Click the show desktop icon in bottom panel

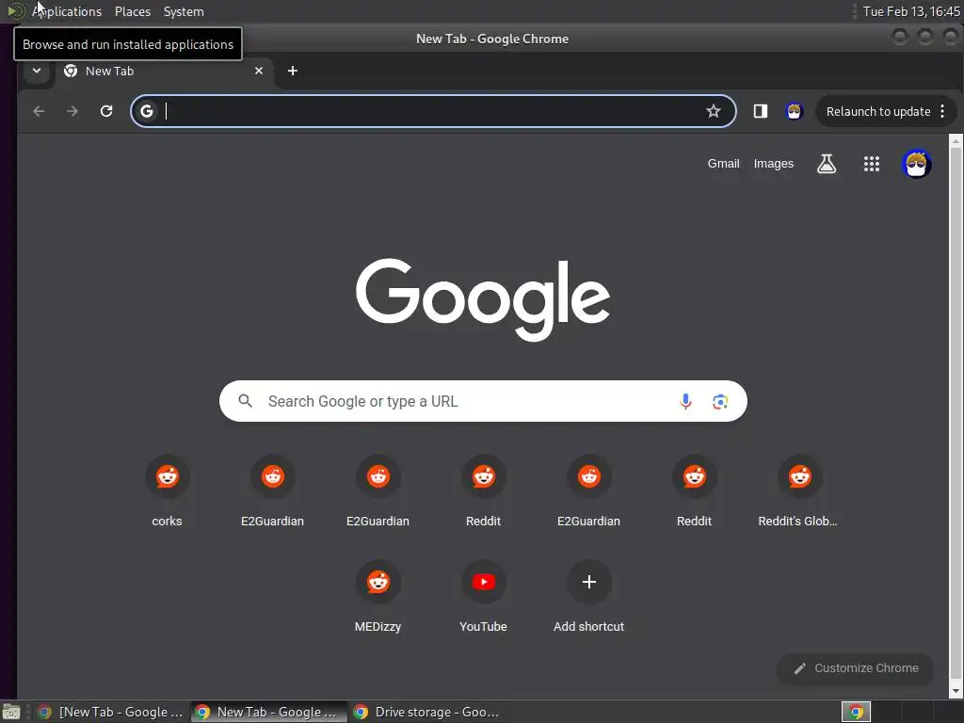10,713
